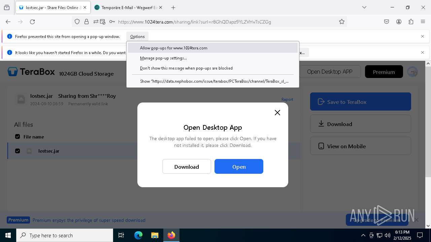Choose Show data.nephobox.com blocked pop-up entry
The width and height of the screenshot is (431, 242).
pos(213,81)
